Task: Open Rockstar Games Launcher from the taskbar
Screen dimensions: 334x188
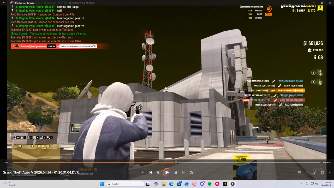Action: tap(225, 184)
